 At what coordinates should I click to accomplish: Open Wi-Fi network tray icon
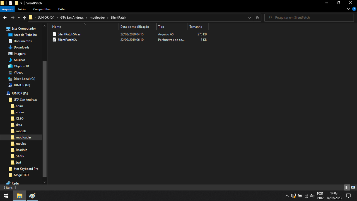[306, 196]
